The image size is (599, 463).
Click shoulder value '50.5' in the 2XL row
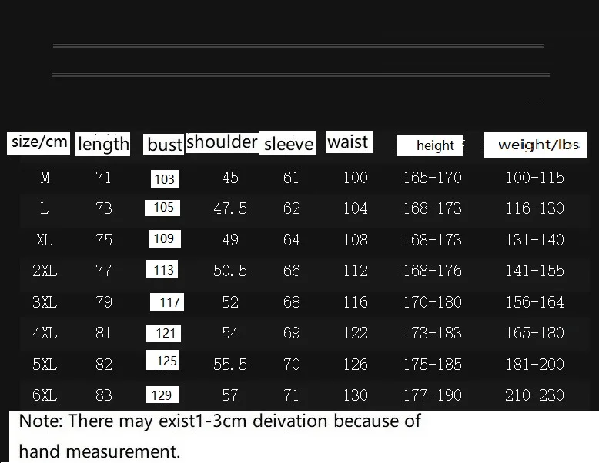coord(230,271)
